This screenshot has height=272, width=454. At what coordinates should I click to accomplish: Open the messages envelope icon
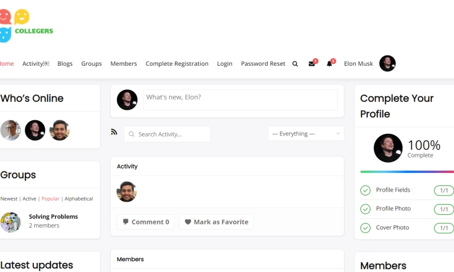(x=312, y=64)
